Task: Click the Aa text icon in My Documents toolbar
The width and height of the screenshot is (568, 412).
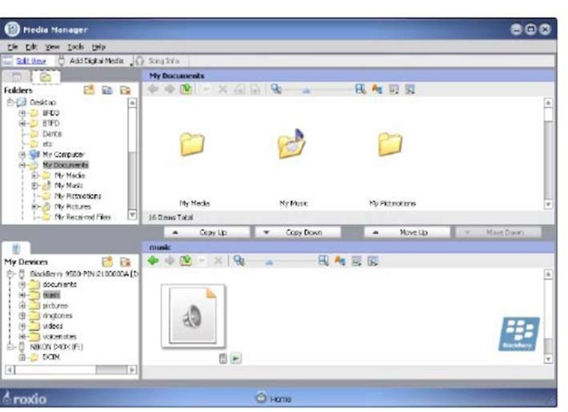Action: coord(376,89)
